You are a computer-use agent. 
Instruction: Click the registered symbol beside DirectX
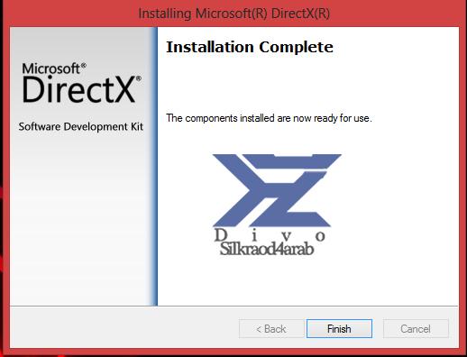[139, 78]
